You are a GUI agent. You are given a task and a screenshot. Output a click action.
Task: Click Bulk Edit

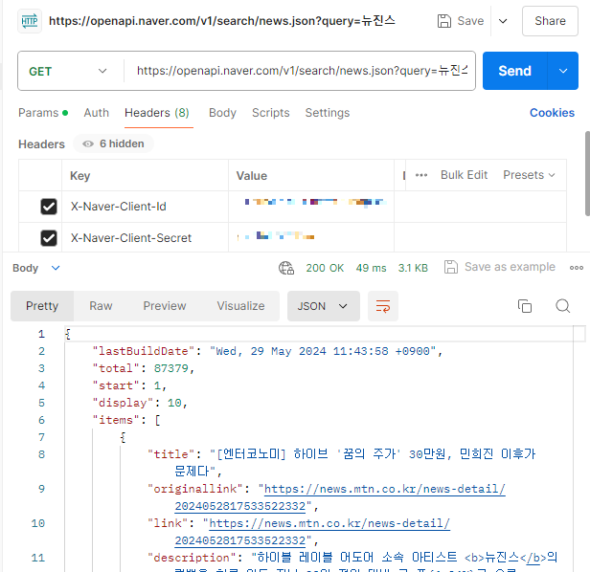464,175
